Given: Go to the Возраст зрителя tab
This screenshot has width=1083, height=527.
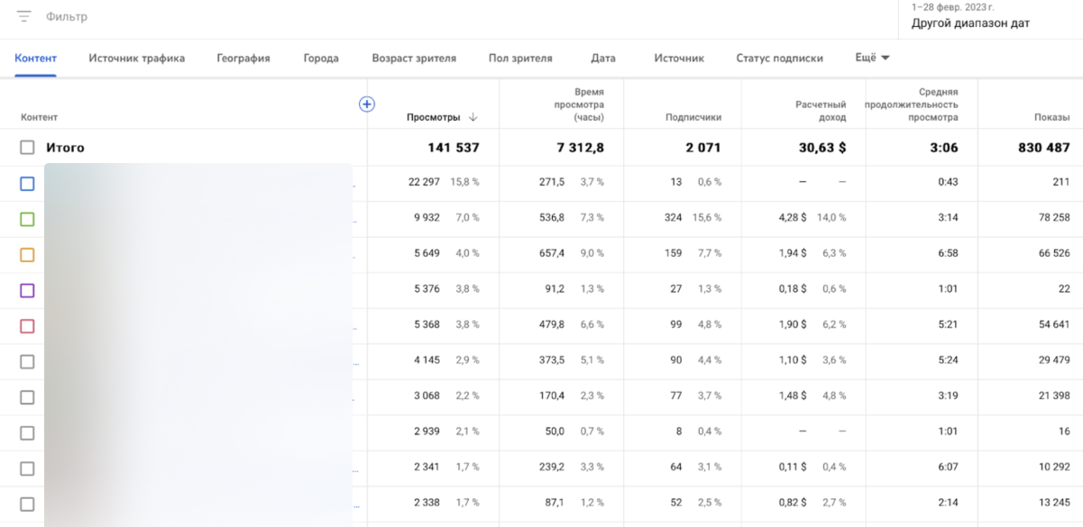Looking at the screenshot, I should click(414, 59).
